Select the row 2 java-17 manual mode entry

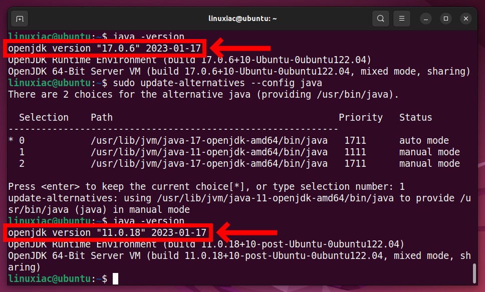click(x=234, y=163)
